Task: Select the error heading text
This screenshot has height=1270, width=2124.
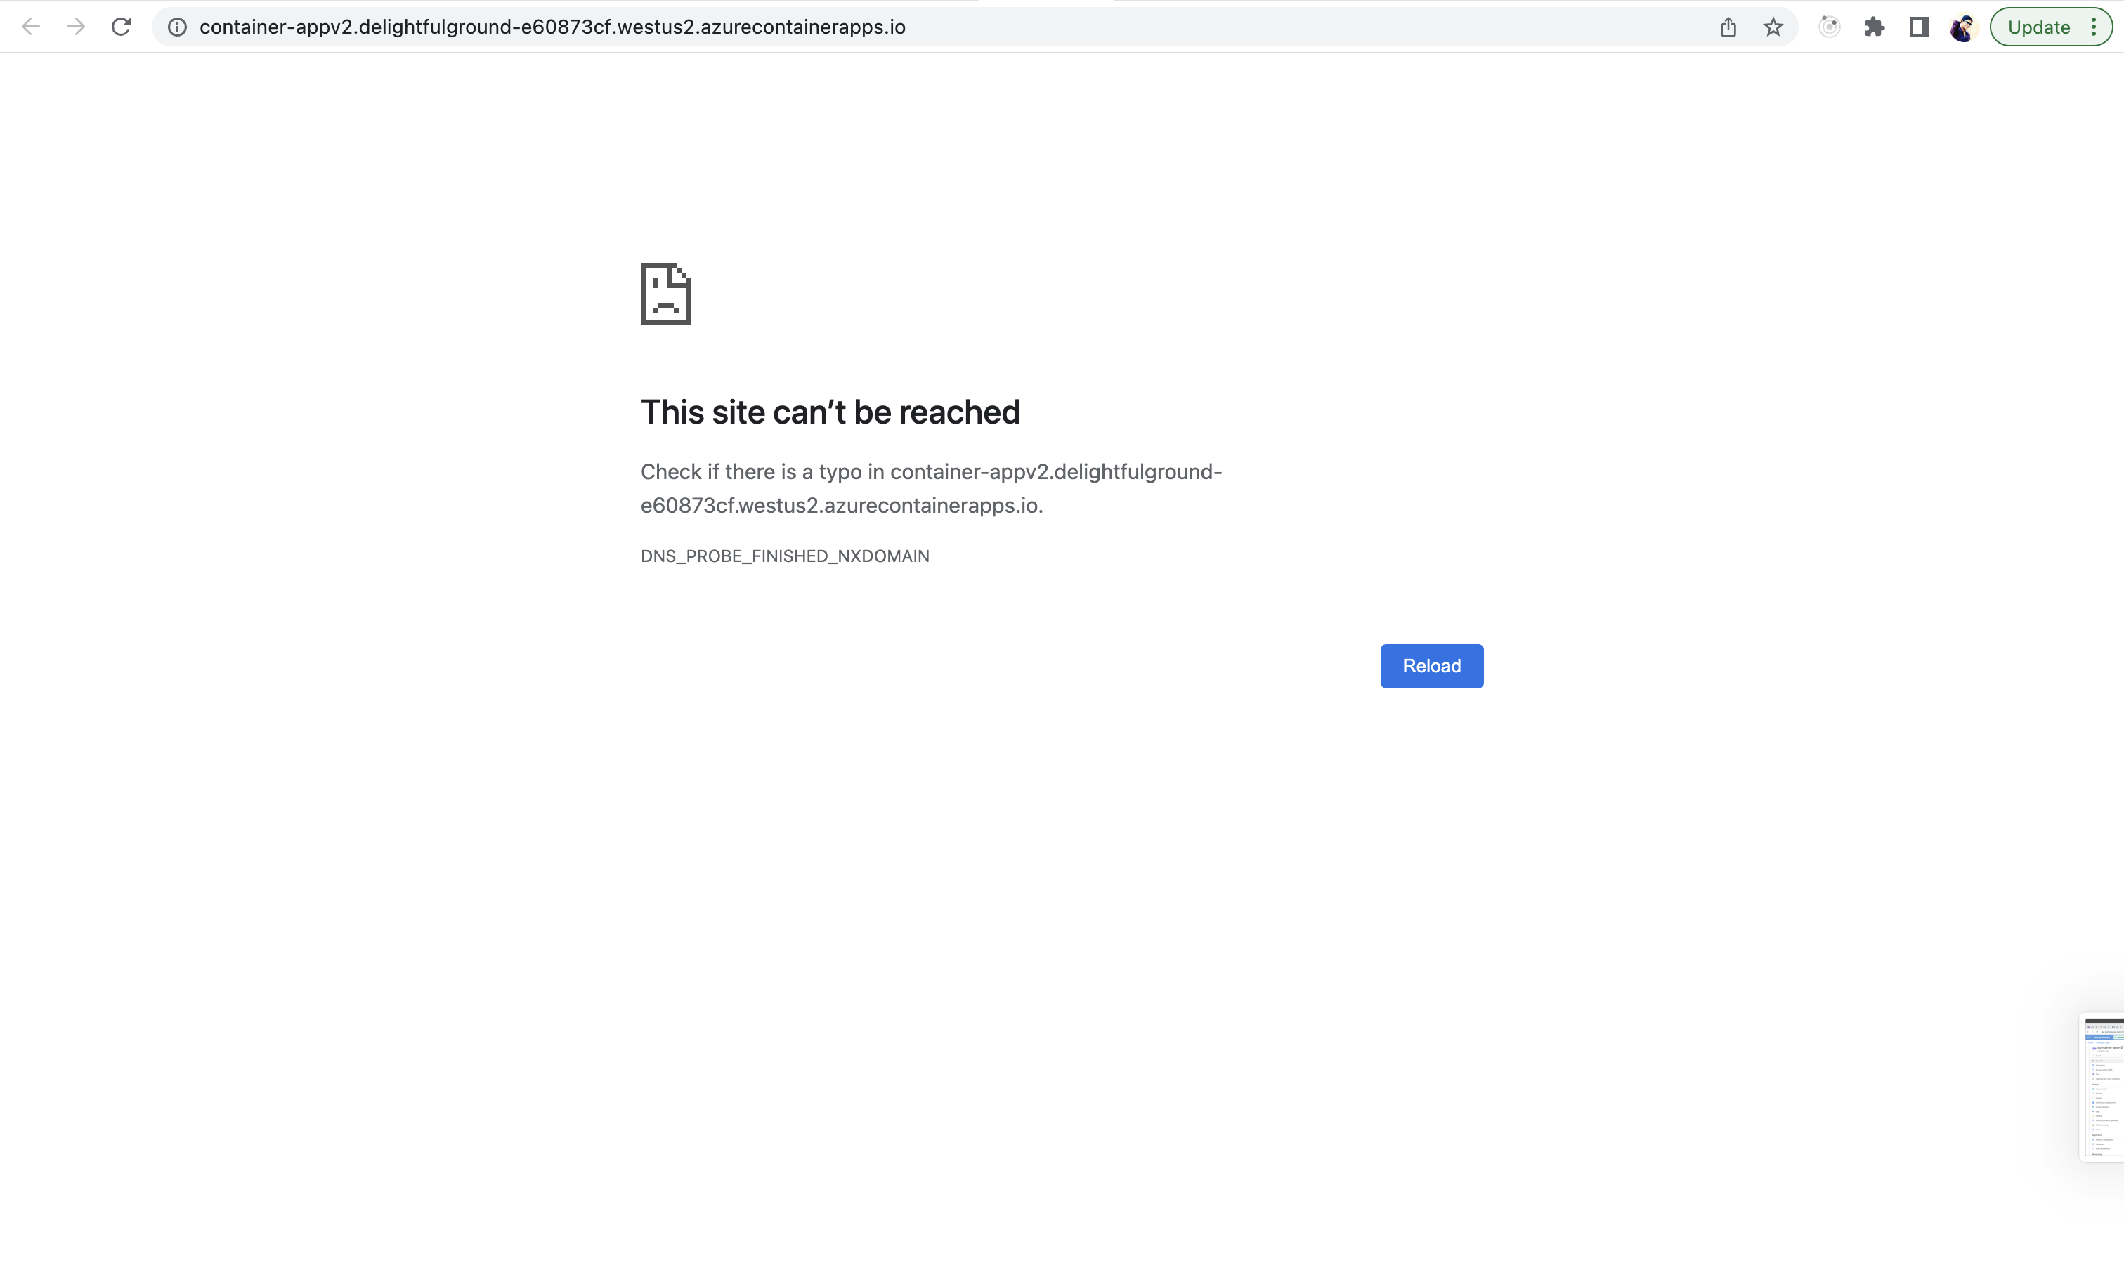Action: click(829, 412)
